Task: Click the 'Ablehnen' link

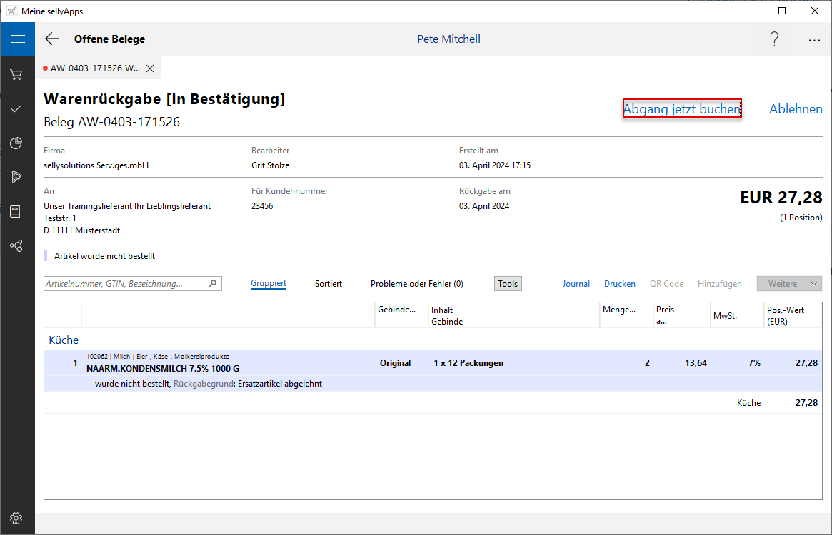Action: point(796,109)
